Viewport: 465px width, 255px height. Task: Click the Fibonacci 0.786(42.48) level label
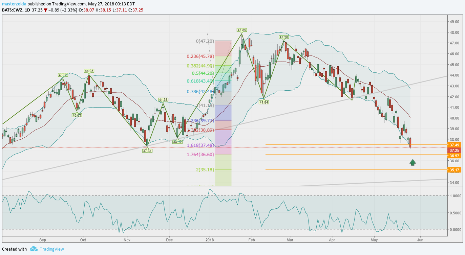200,91
